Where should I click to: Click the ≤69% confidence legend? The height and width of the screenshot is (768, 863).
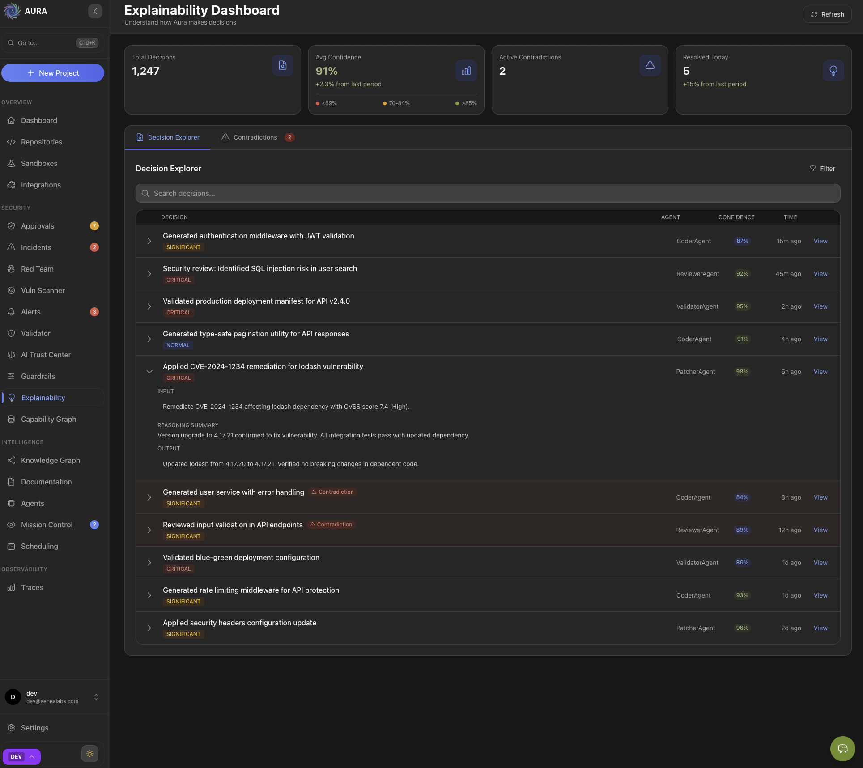click(x=327, y=103)
